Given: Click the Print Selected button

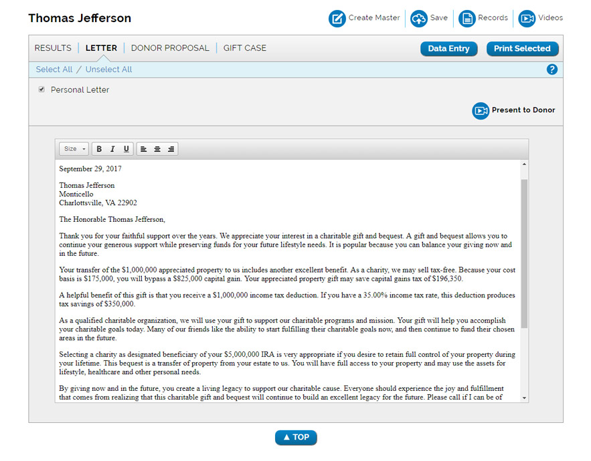Looking at the screenshot, I should point(523,49).
